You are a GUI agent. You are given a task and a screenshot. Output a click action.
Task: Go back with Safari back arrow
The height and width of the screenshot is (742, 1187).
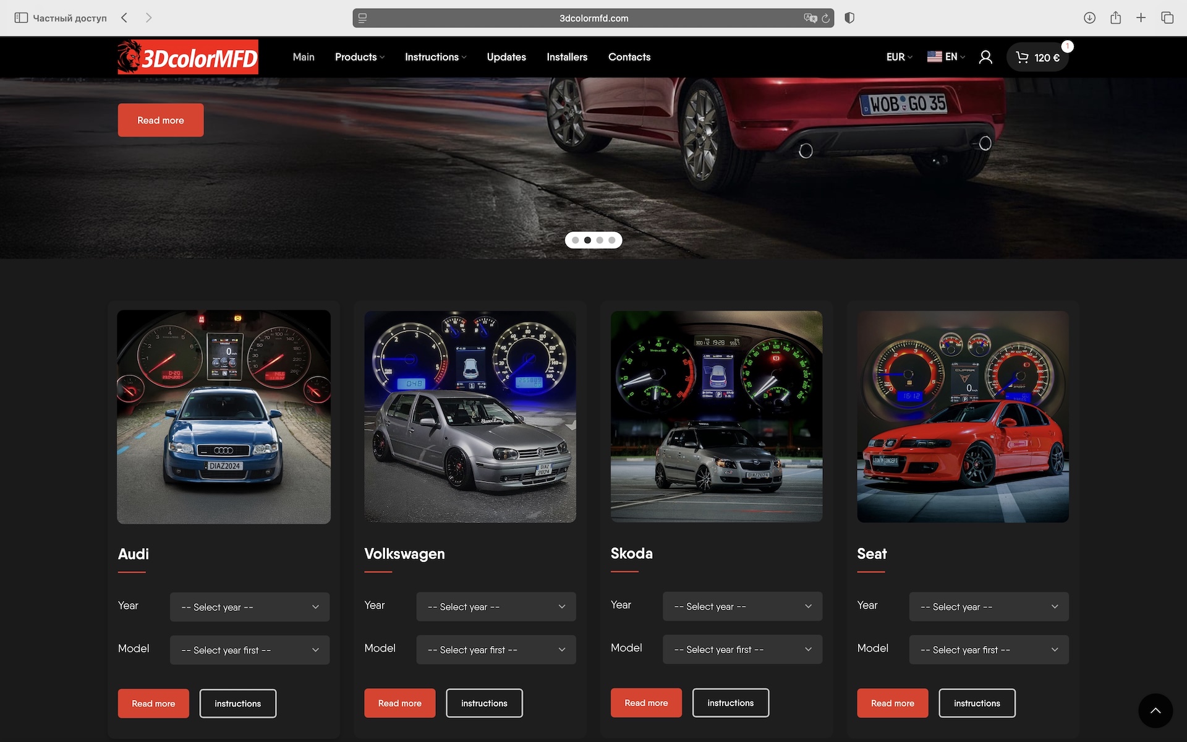(x=124, y=18)
